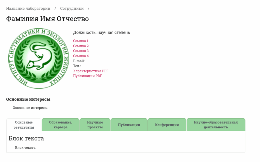Open the 'Название лаборатории' breadcrumb link
Image resolution: width=260 pixels, height=162 pixels.
pyautogui.click(x=28, y=8)
